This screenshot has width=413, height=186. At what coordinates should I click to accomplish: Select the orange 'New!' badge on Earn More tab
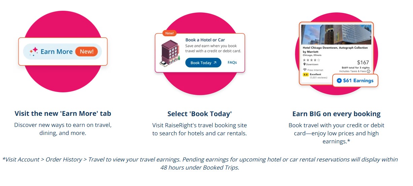coord(86,51)
